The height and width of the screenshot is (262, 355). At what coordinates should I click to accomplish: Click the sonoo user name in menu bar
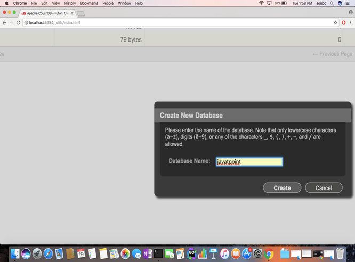pyautogui.click(x=321, y=3)
